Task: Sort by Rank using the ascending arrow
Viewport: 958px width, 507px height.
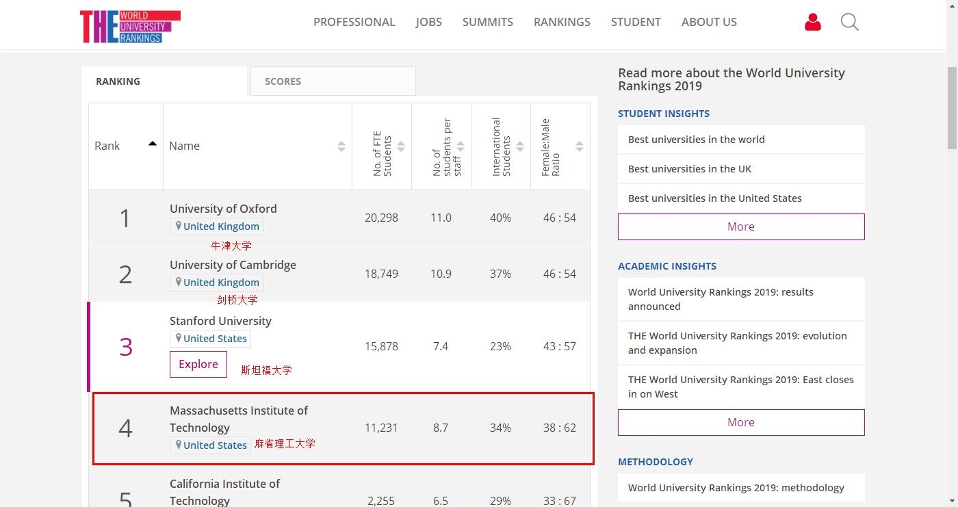Action: click(x=153, y=144)
